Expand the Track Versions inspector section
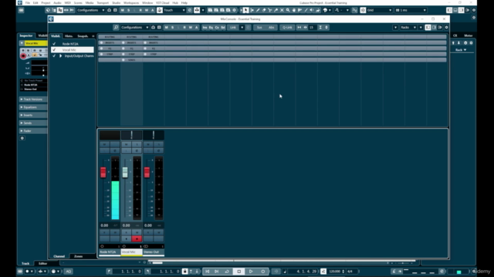The height and width of the screenshot is (277, 494). coord(32,99)
